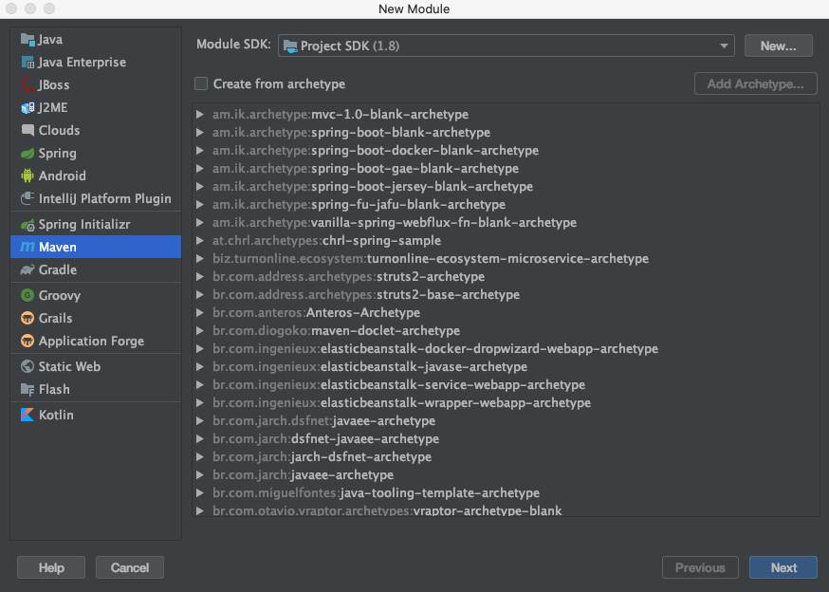Image resolution: width=829 pixels, height=592 pixels.
Task: Select vanilla-spring-webflux-fn-blank-archetype row
Action: click(506, 222)
